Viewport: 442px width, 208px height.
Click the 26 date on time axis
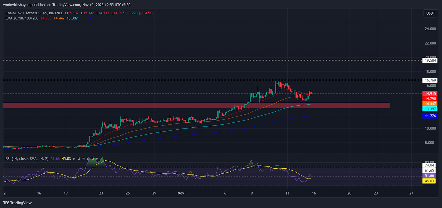tap(128, 193)
